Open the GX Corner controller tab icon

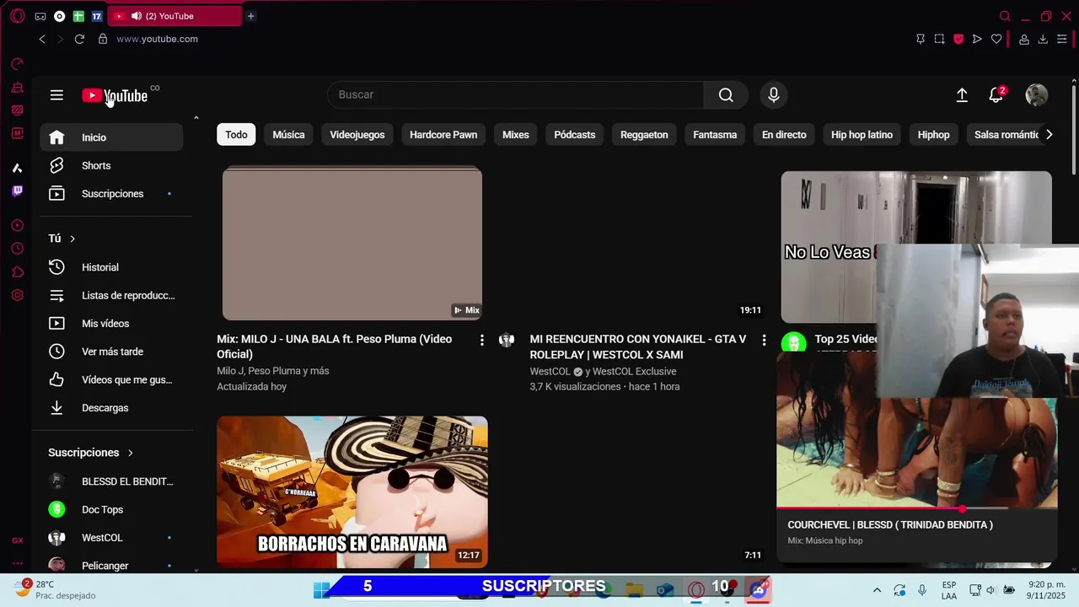point(40,16)
